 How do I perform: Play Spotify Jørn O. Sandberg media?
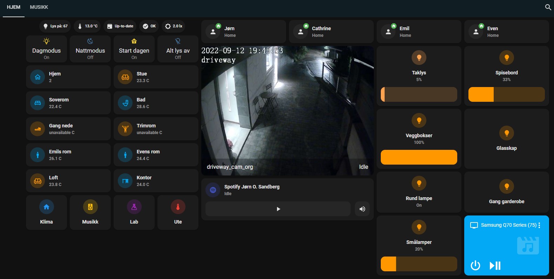pyautogui.click(x=278, y=209)
